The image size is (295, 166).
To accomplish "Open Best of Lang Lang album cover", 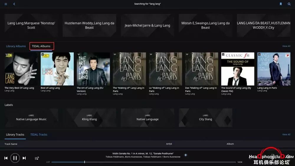I will point(57,69).
